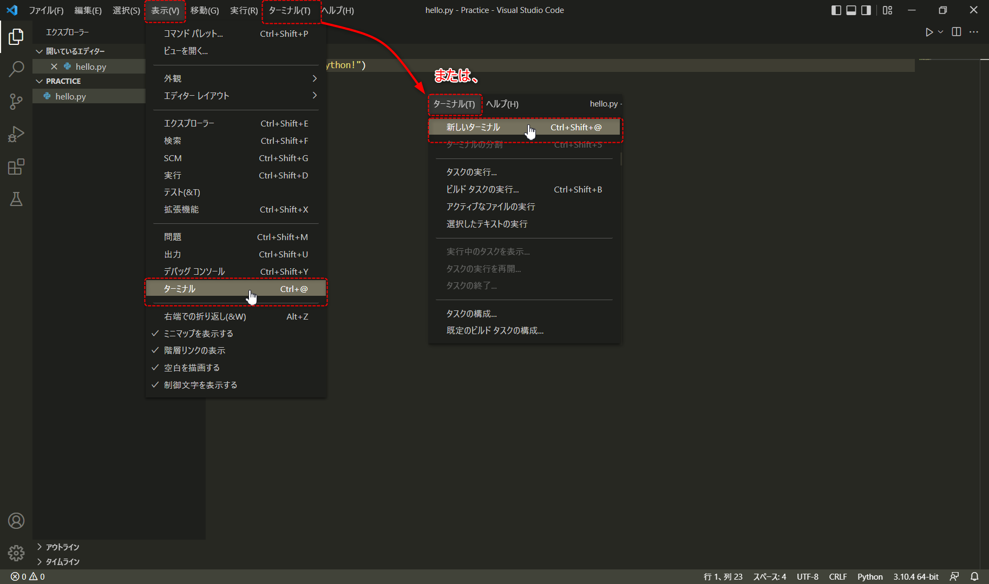
Task: Open the 実行(R) menu
Action: click(x=244, y=10)
